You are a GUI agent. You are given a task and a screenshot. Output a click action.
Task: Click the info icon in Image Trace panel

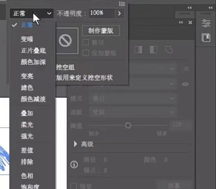(74, 164)
